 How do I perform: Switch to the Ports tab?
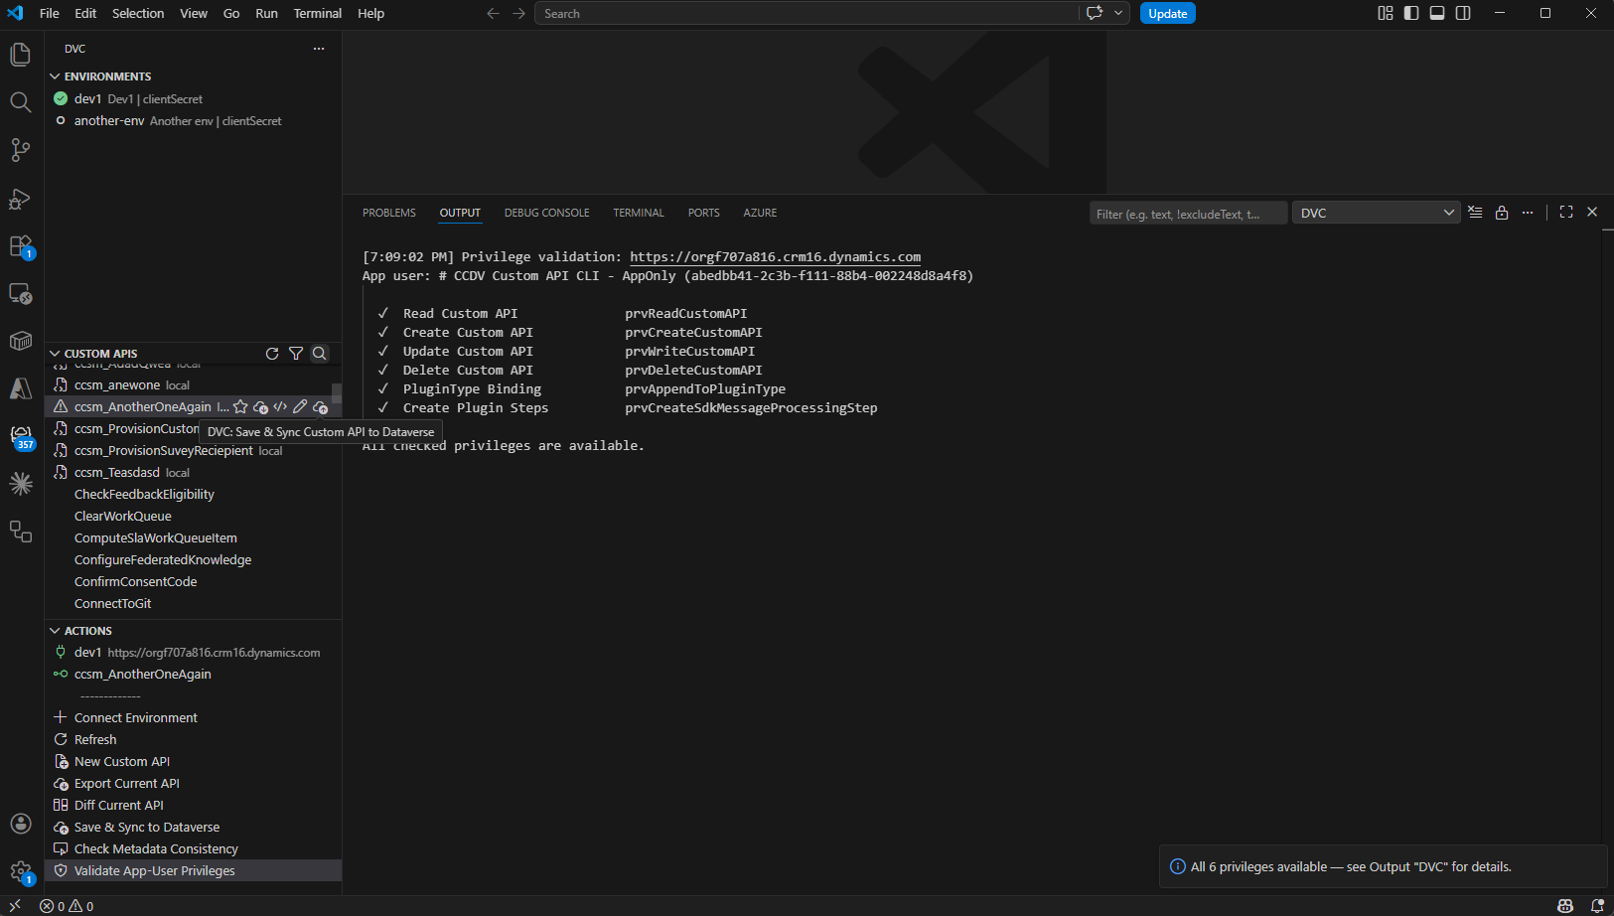(x=704, y=213)
